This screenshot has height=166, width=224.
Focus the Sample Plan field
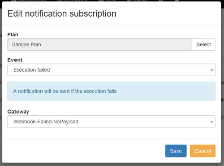99,44
